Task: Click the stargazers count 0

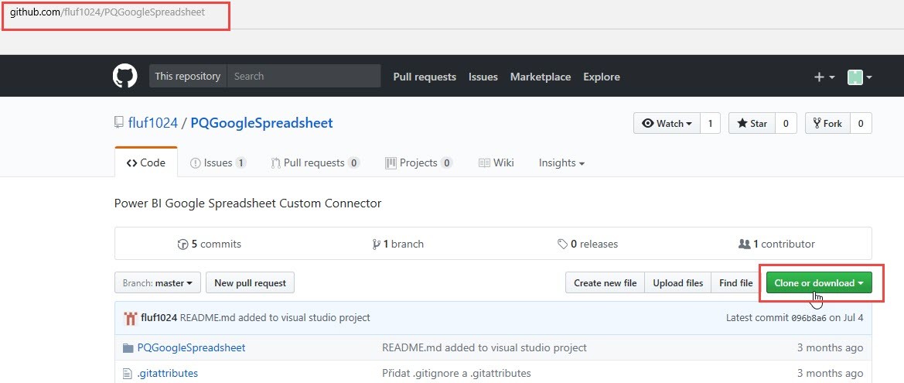Action: click(x=785, y=124)
